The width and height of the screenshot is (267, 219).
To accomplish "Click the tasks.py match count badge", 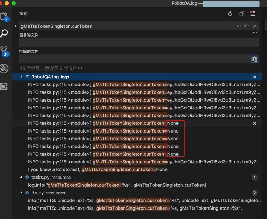I will point(255,178).
